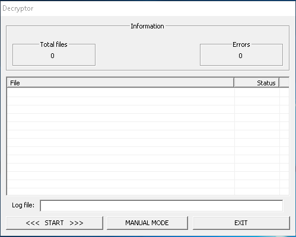Viewport: 296px width, 237px height.
Task: Click the Log file: label
Action: pyautogui.click(x=23, y=205)
